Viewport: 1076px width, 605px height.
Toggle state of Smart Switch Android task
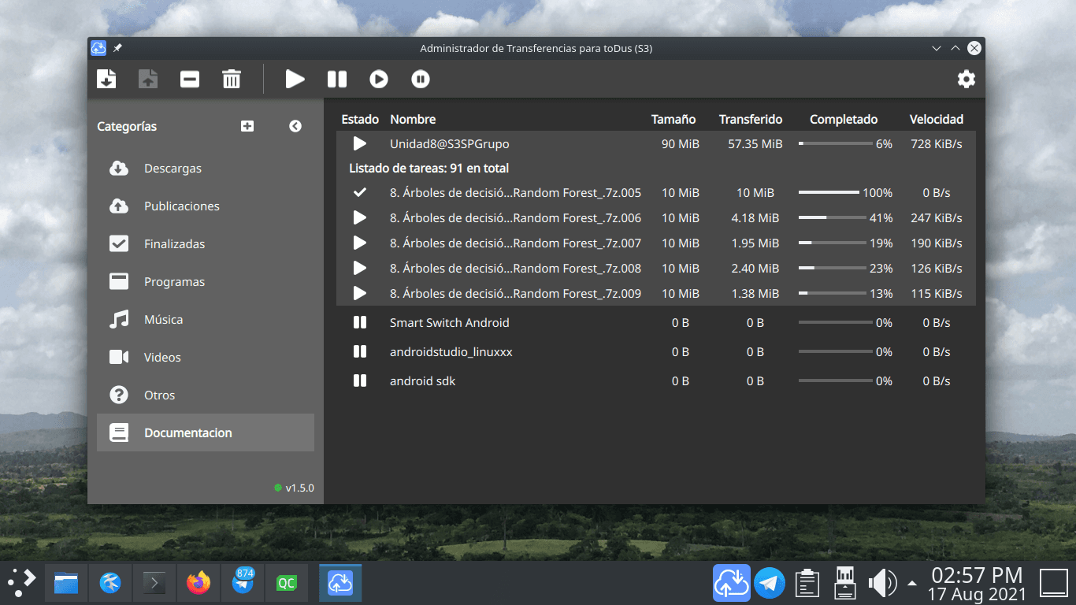click(x=360, y=322)
